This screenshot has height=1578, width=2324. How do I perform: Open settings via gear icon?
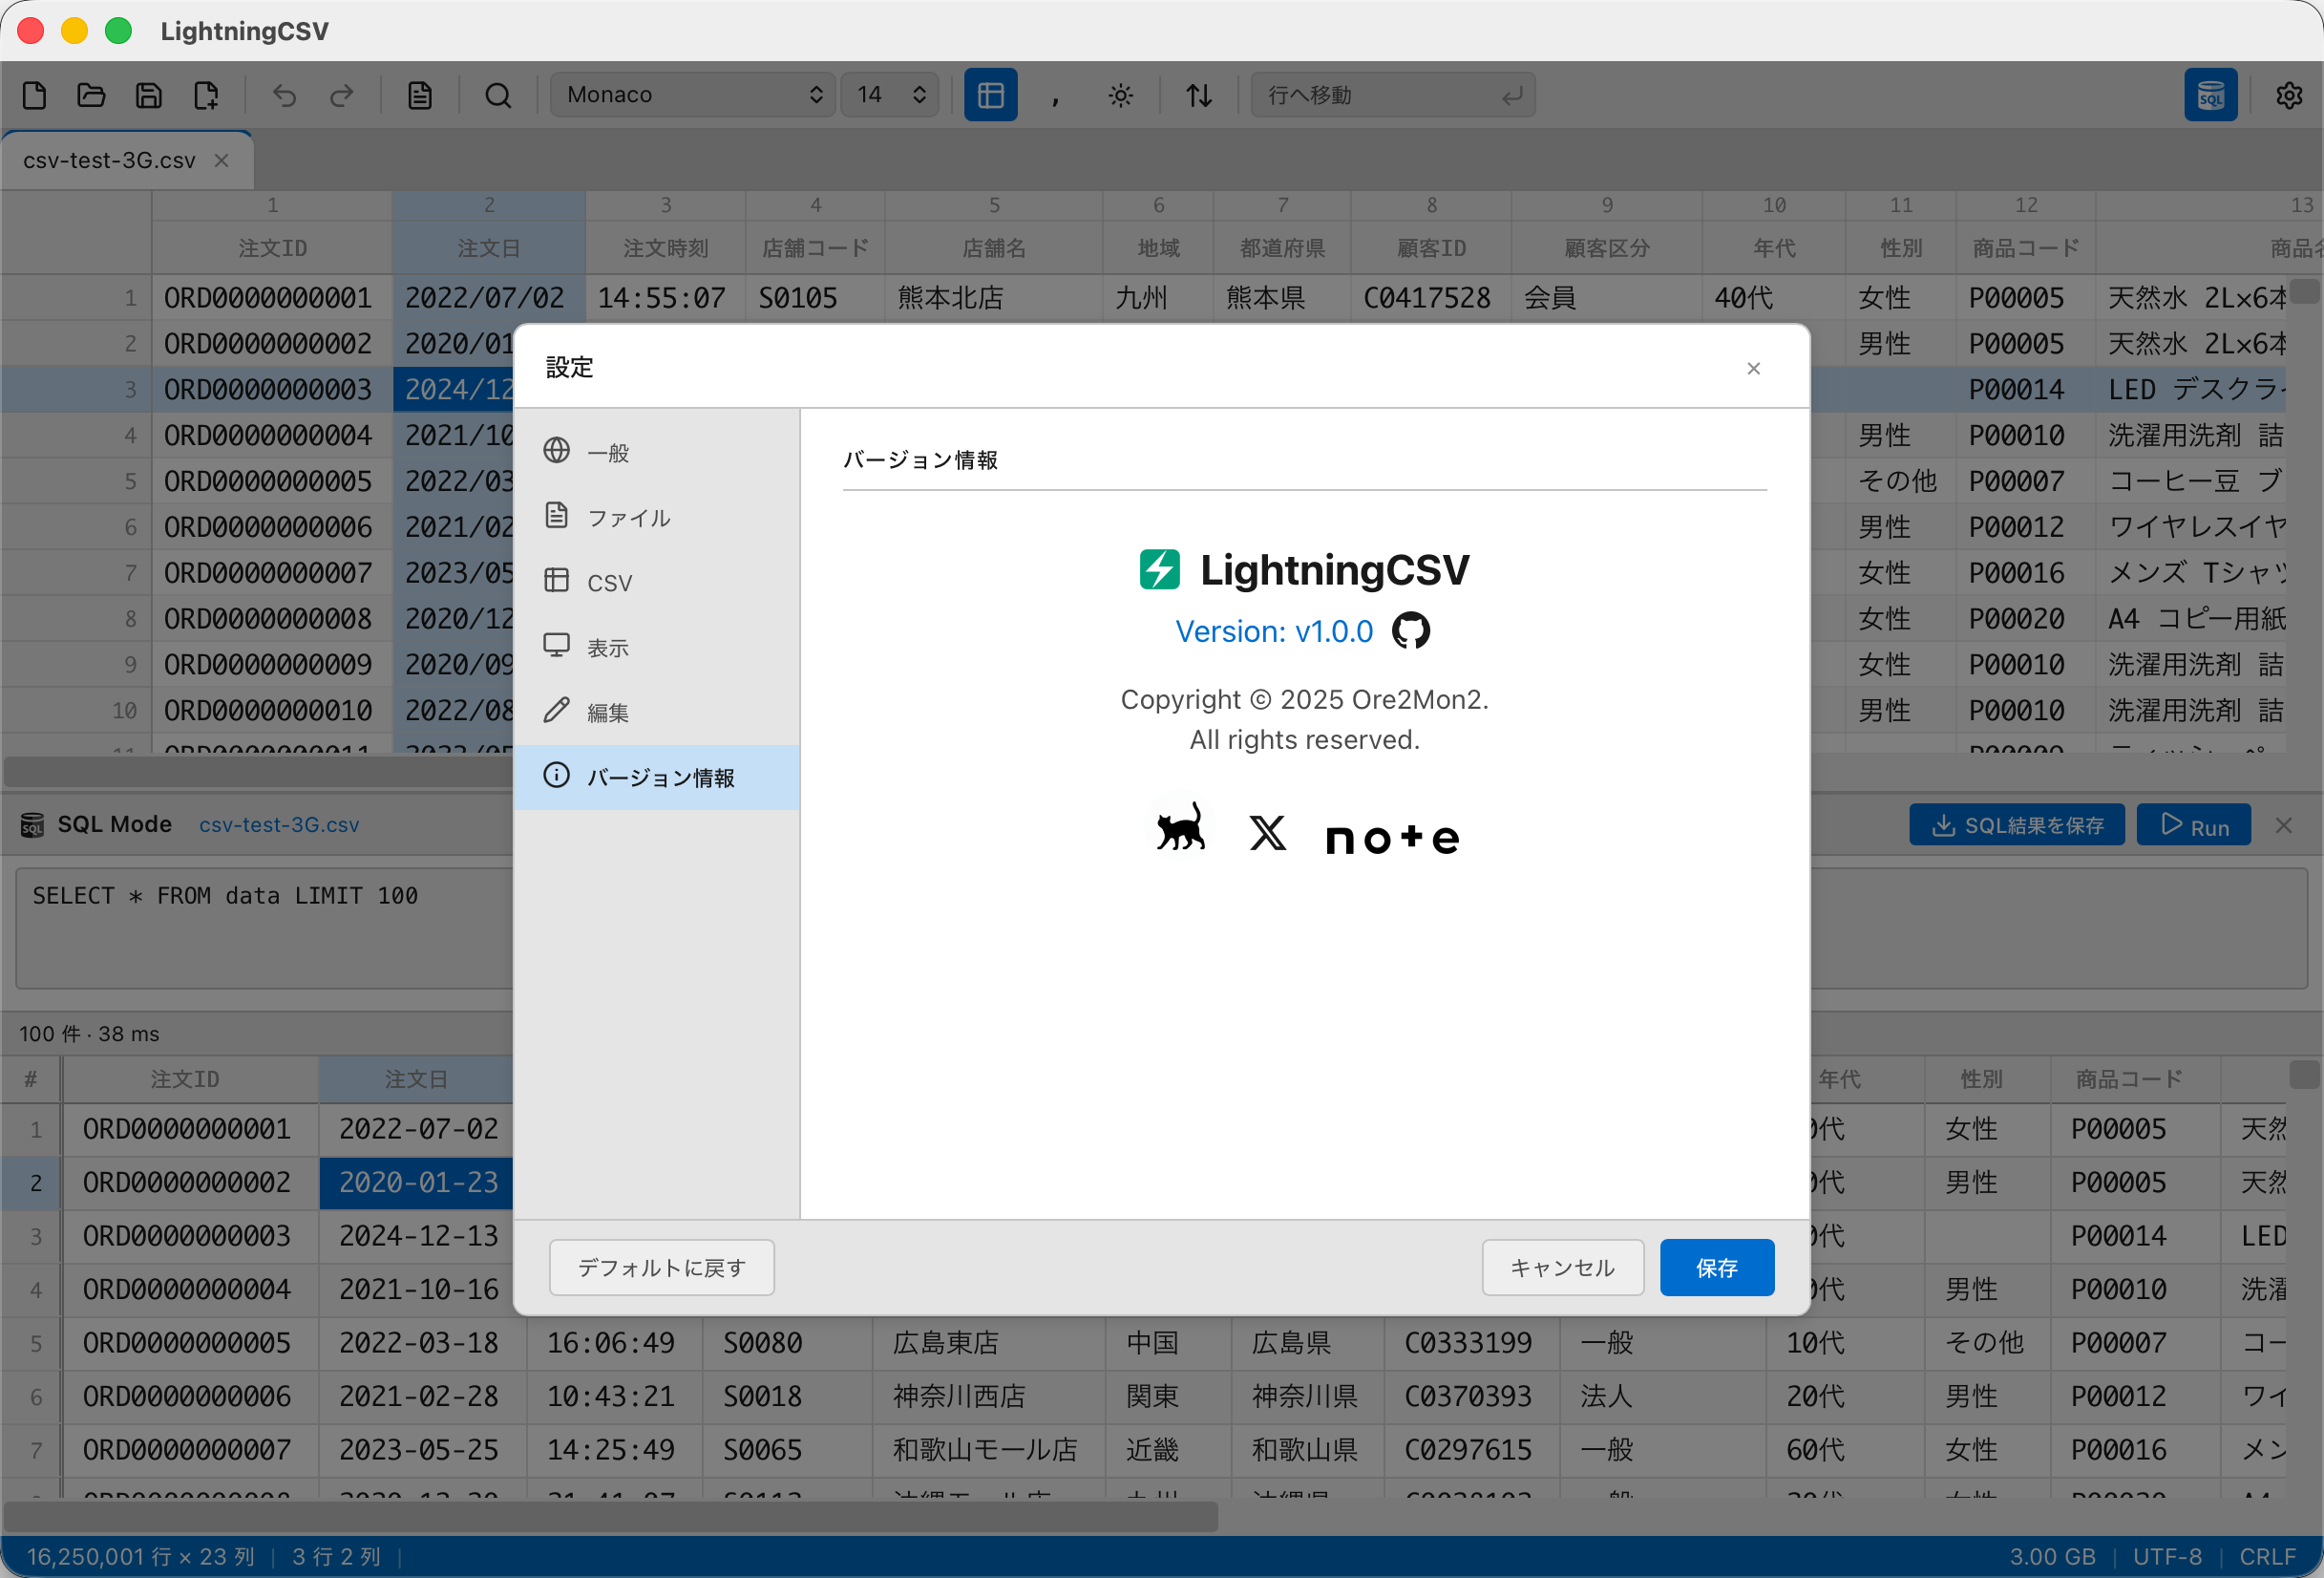click(2289, 96)
